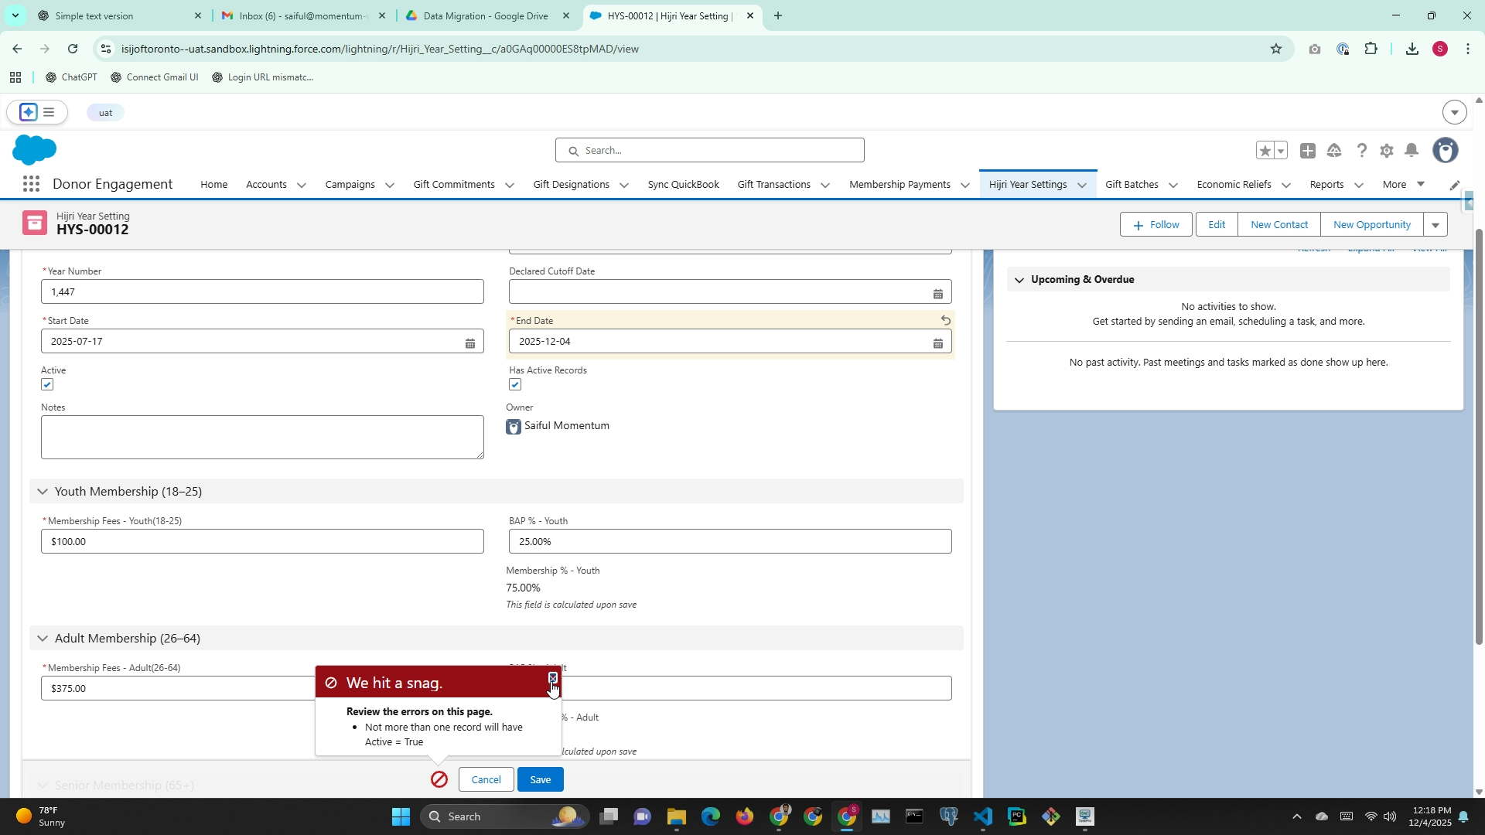This screenshot has height=835, width=1485.
Task: Uncheck the Active checkbox
Action: (47, 385)
